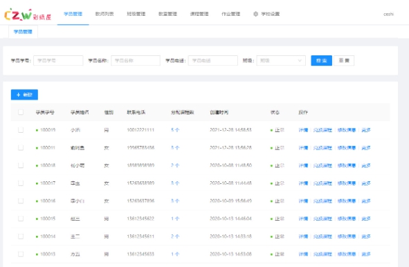The height and width of the screenshot is (267, 409).
Task: Check the box for student 100017
Action: coord(21,183)
